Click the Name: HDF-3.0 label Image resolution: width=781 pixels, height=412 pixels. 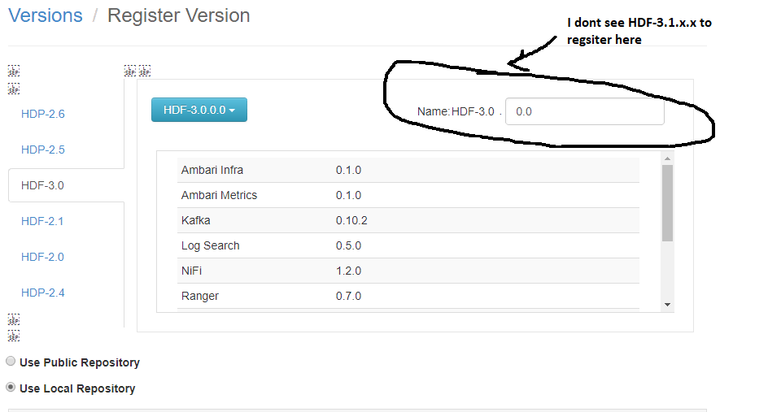click(x=456, y=111)
